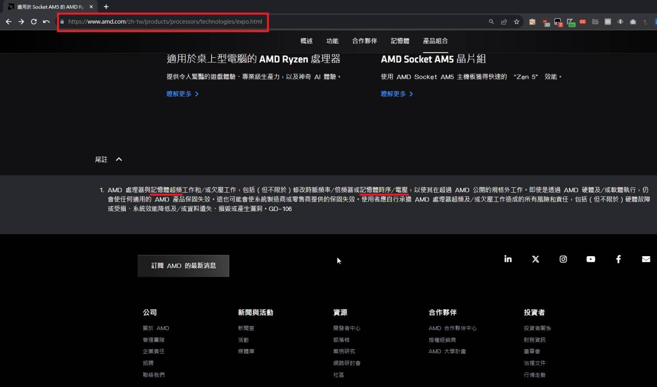Share this page via address bar icon
Screen dimensions: 657x387
pos(504,21)
